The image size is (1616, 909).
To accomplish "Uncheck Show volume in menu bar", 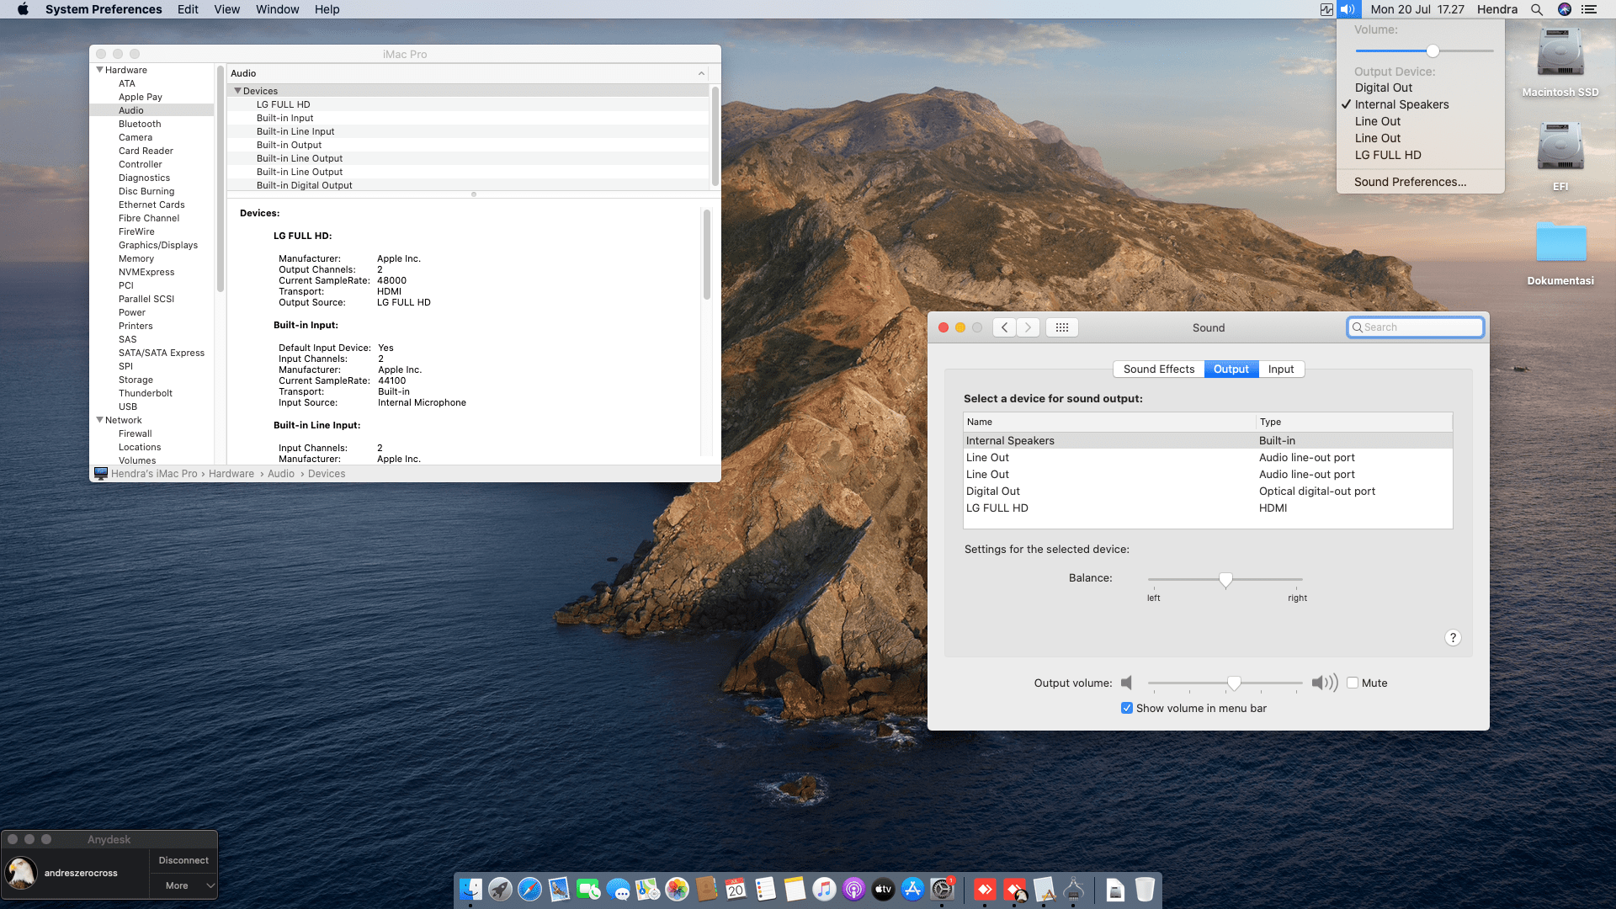I will (1127, 708).
